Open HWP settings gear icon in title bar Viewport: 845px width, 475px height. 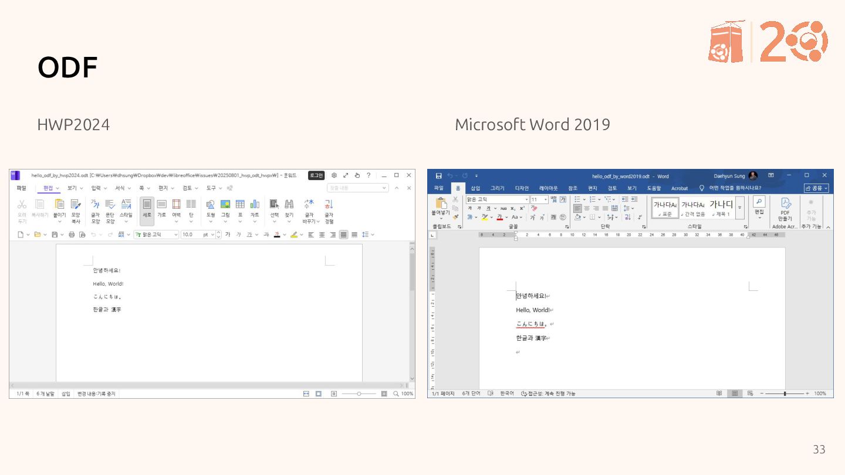pyautogui.click(x=334, y=175)
